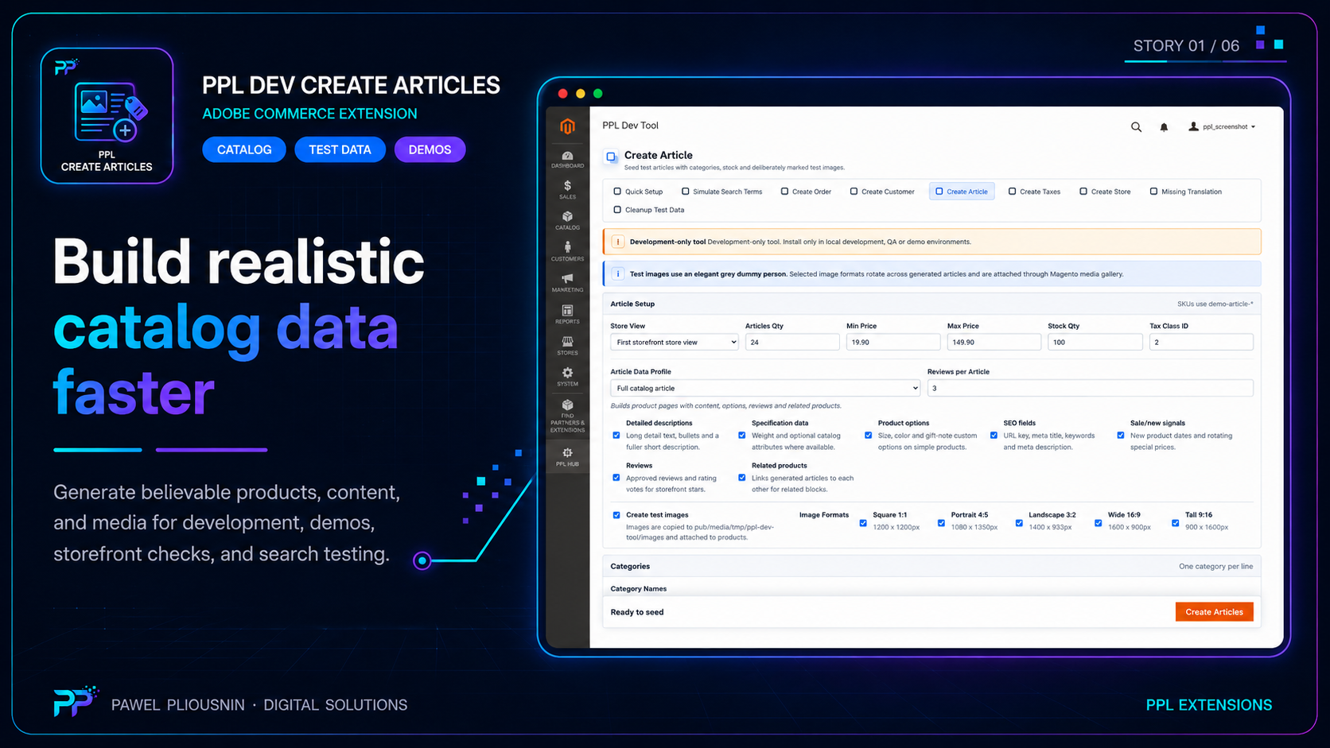
Task: Switch to the Create Customer tab
Action: pos(882,192)
